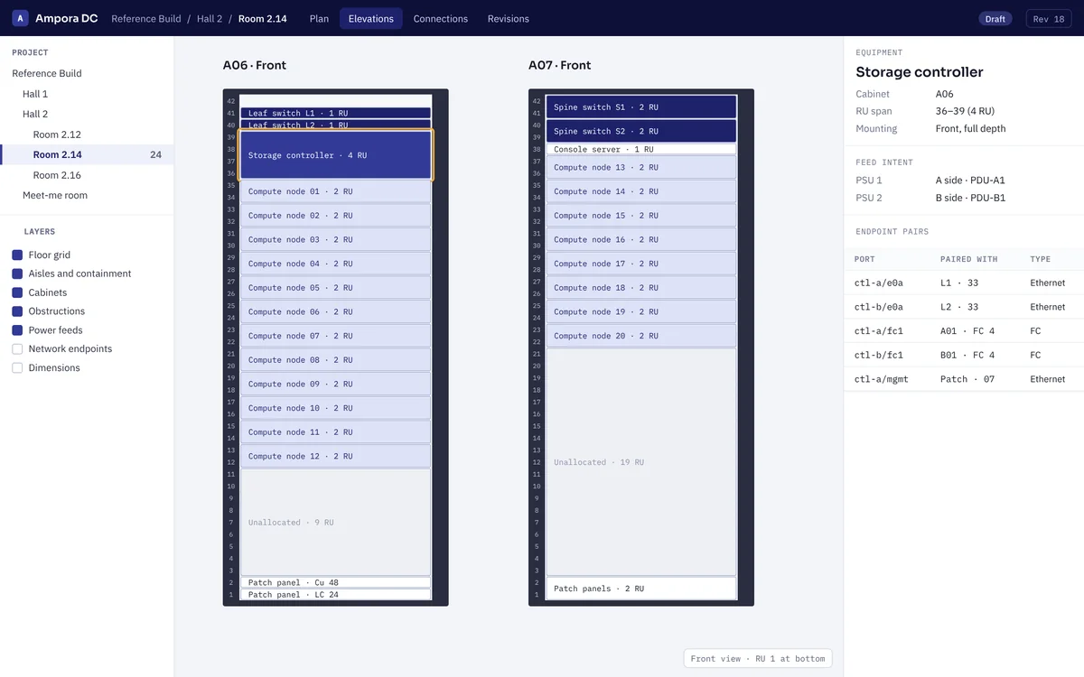
Task: Enable the Network endpoints layer
Action: pos(17,349)
